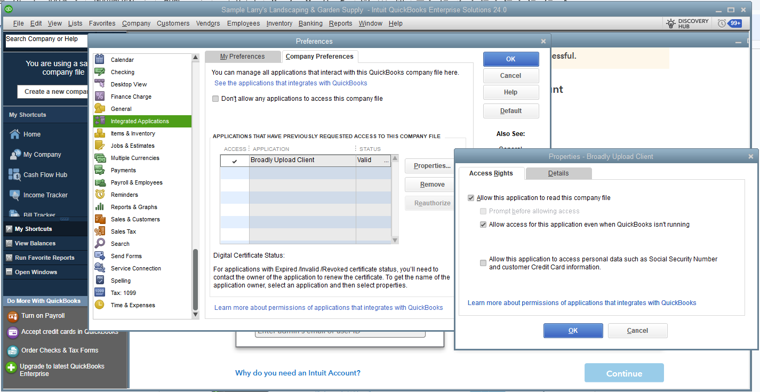Image resolution: width=760 pixels, height=392 pixels.
Task: Click Open Windows in sidebar
Action: click(44, 272)
